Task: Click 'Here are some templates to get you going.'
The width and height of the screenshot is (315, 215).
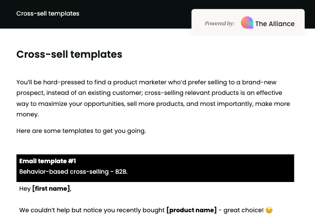Action: pyautogui.click(x=81, y=131)
